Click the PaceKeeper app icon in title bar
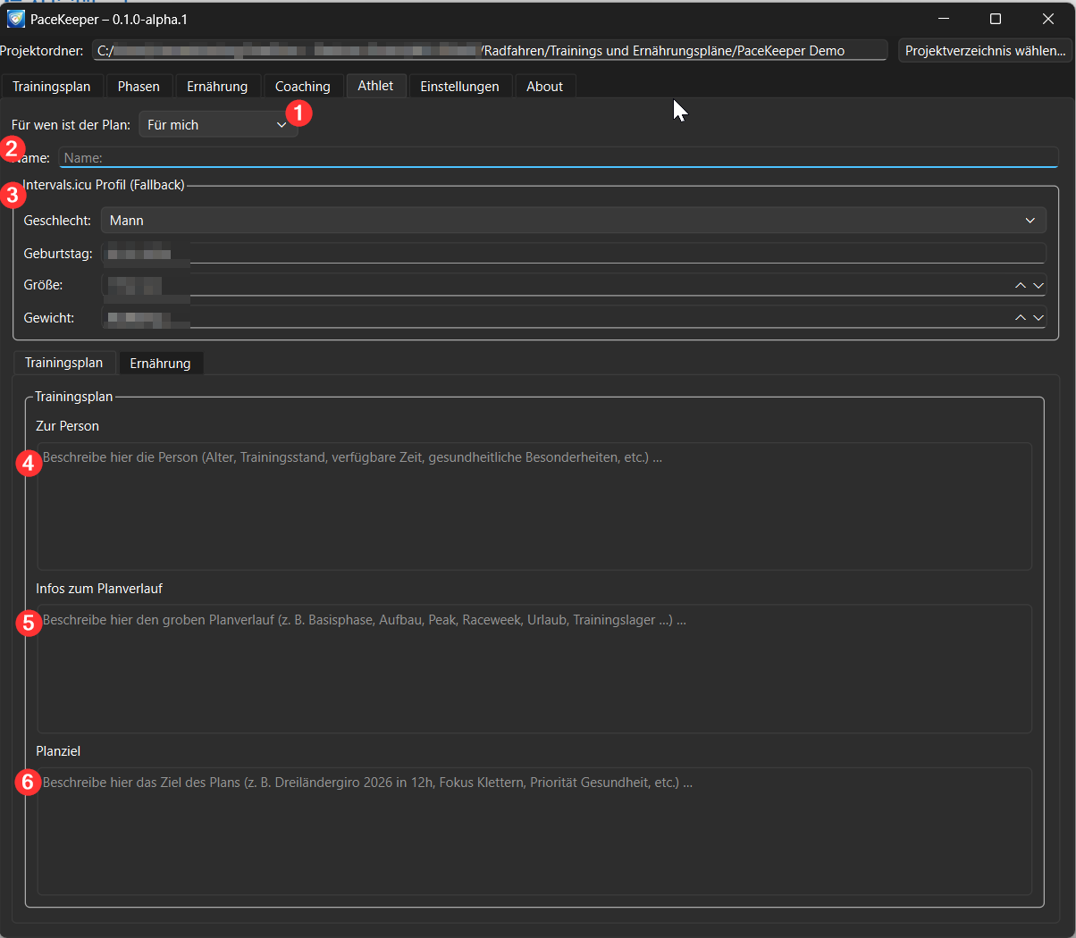Image resolution: width=1076 pixels, height=938 pixels. coord(15,19)
